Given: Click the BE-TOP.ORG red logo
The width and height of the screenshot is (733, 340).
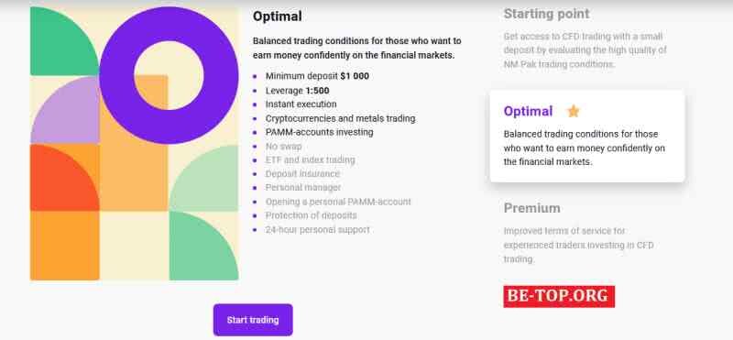Looking at the screenshot, I should (x=559, y=297).
